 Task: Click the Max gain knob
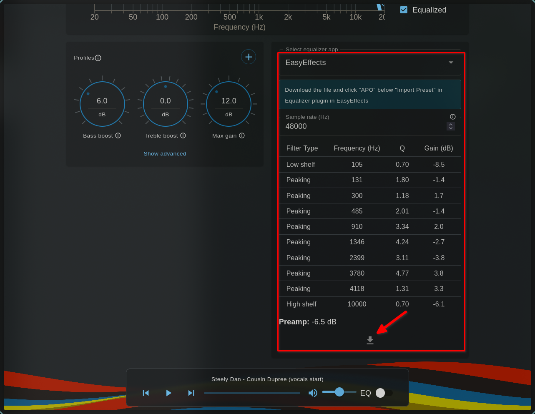pyautogui.click(x=229, y=104)
